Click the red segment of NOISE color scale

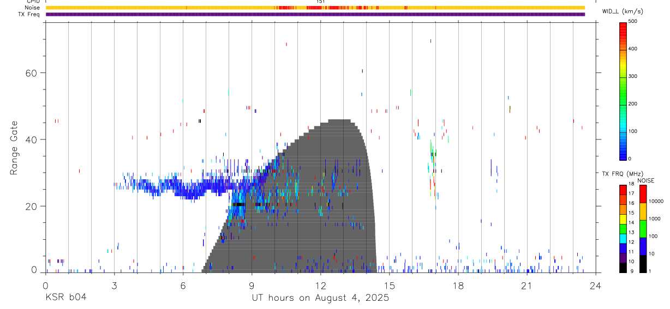643,194
